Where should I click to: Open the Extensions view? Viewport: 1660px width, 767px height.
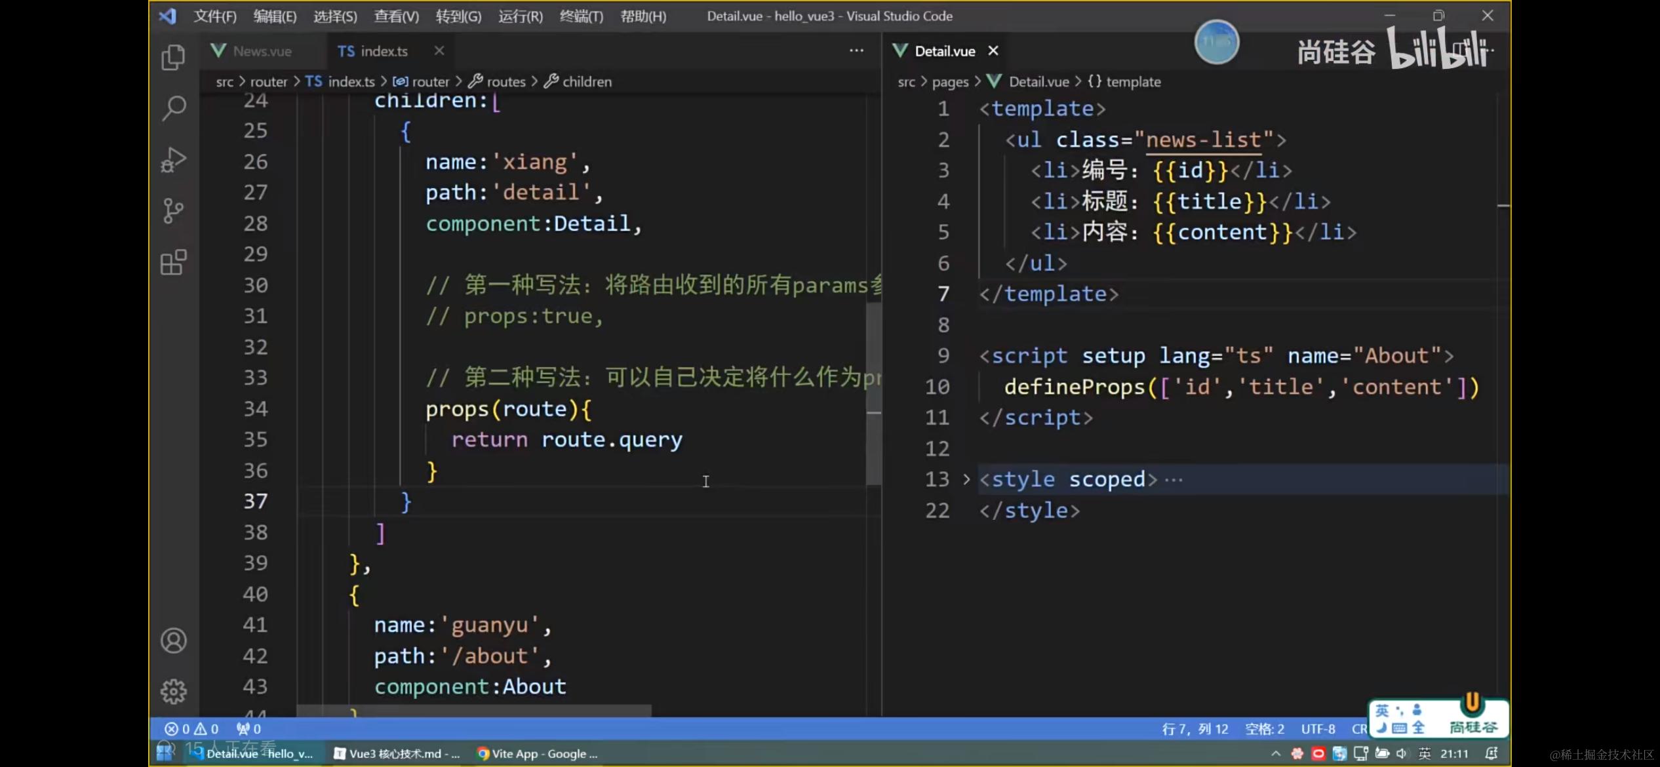pyautogui.click(x=173, y=262)
